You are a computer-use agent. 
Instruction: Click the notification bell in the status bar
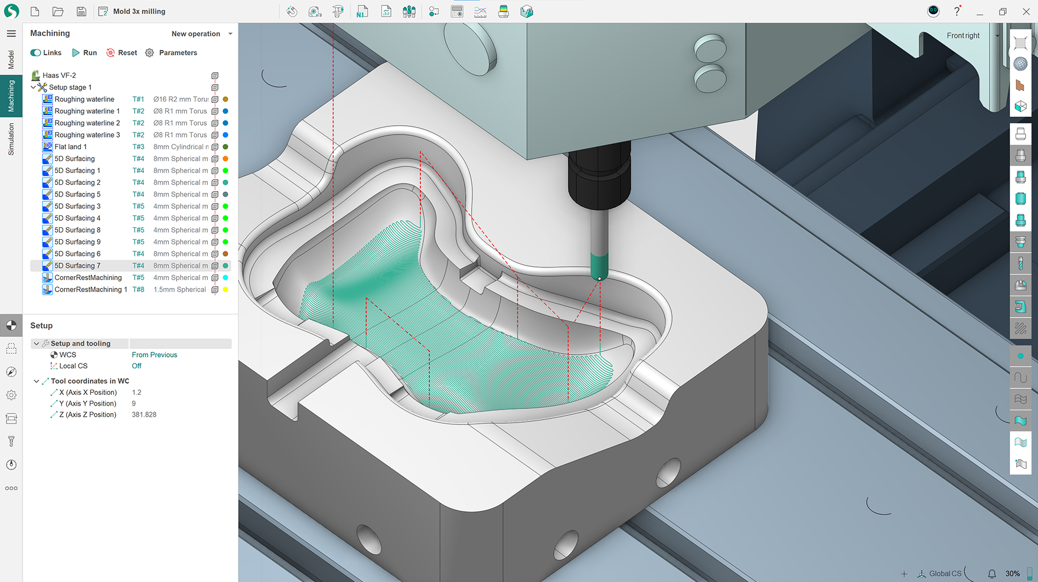click(992, 573)
